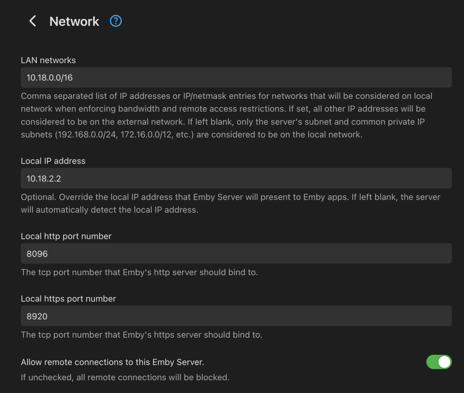Viewport: 464px width, 393px height.
Task: Click the "Comma separated list" help text line
Action: [227, 96]
